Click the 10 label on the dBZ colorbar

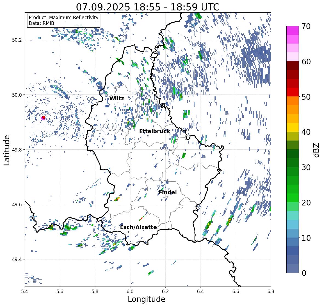[x=306, y=238]
